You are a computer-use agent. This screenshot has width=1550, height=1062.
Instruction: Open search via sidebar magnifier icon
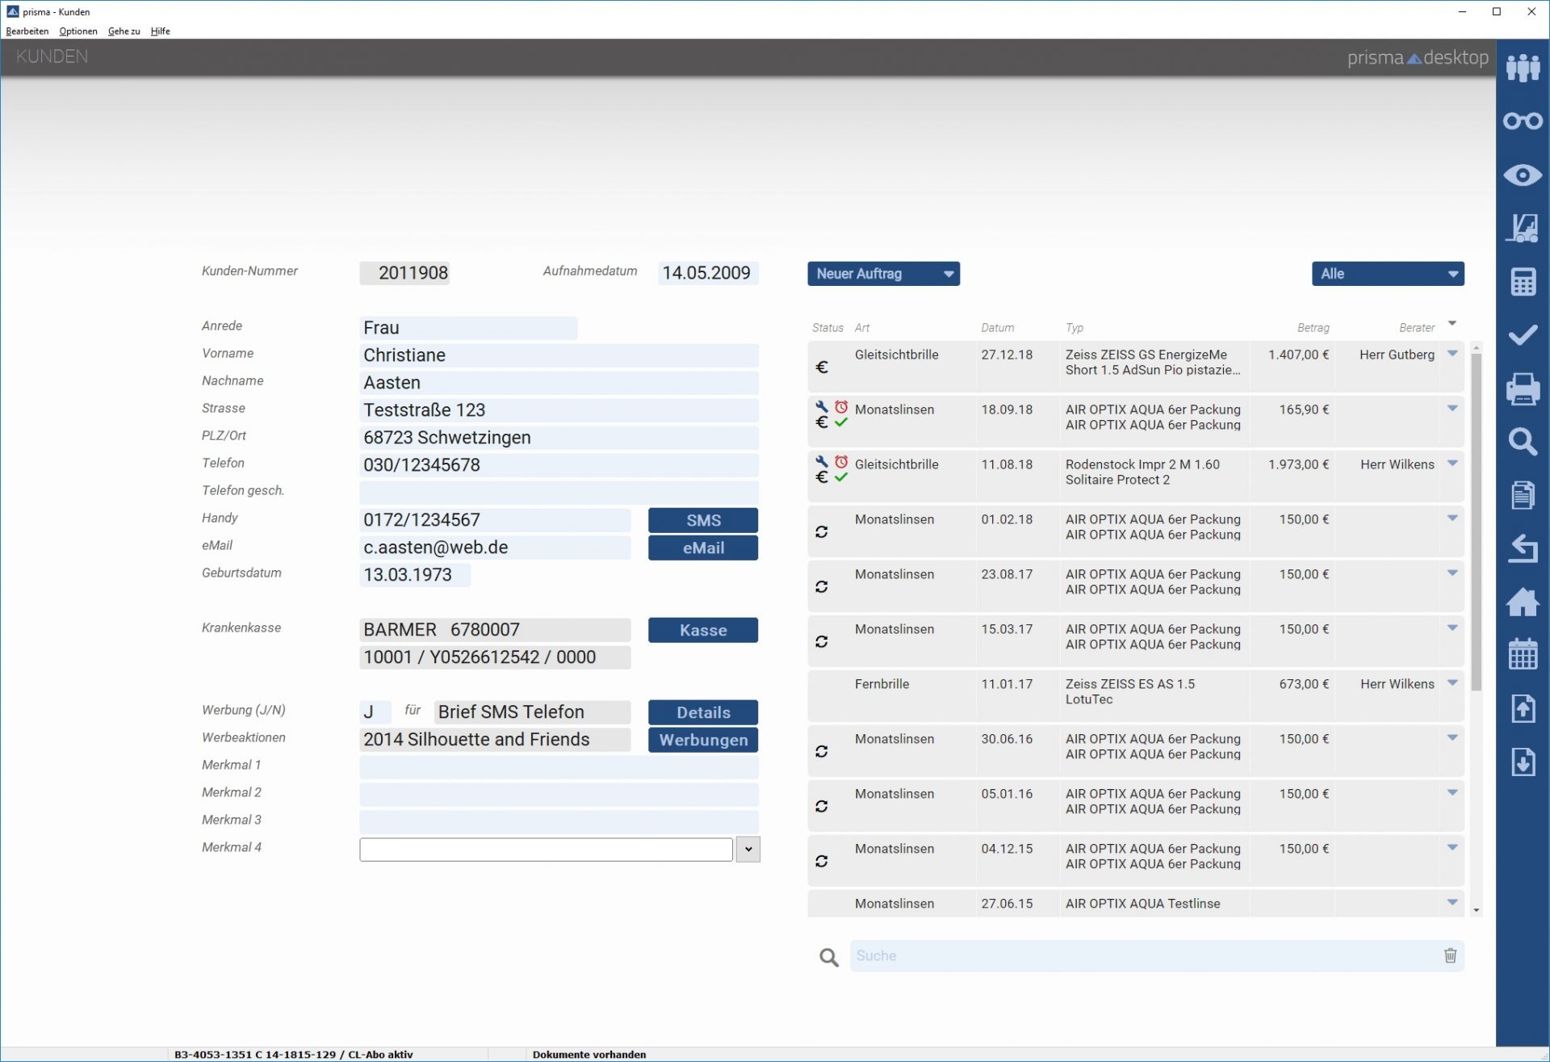pos(1523,442)
